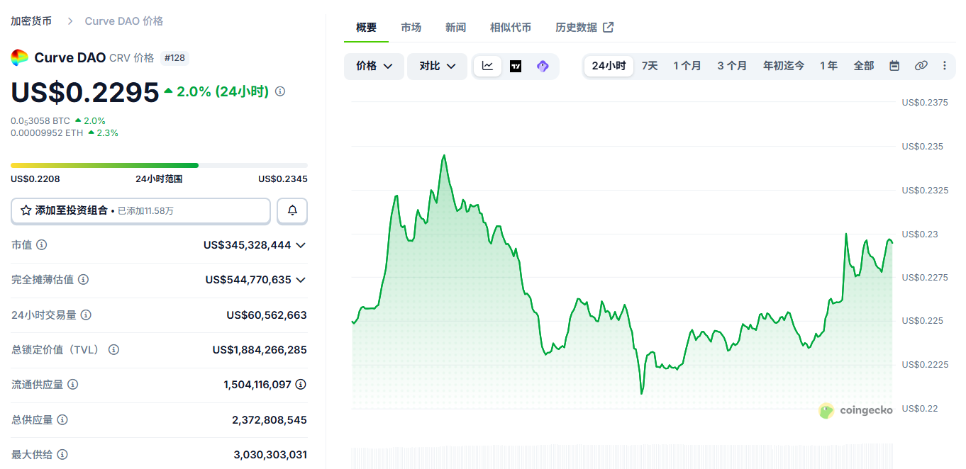Open the 价格 dropdown
This screenshot has height=469, width=966.
pyautogui.click(x=374, y=66)
